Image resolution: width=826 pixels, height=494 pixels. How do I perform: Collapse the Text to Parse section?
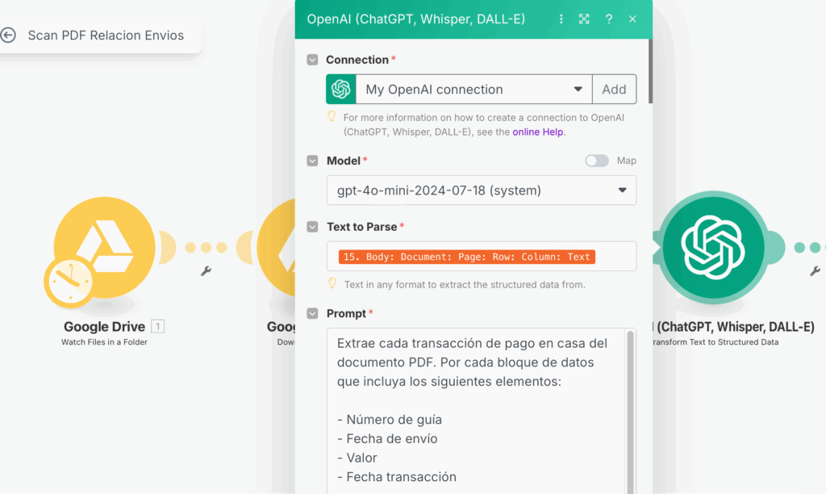coord(312,227)
